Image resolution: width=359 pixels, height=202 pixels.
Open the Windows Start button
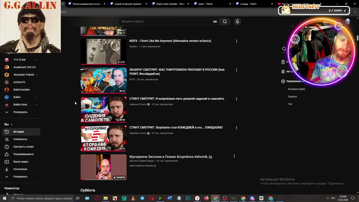[x=4, y=198]
